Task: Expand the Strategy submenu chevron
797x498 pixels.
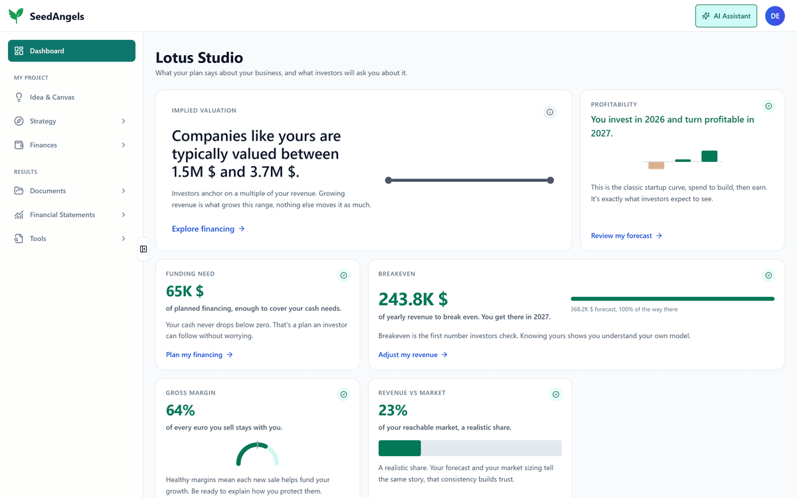Action: coord(124,121)
